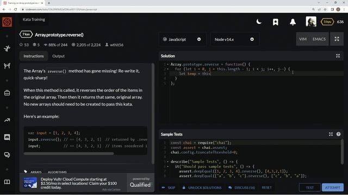Image resolution: width=348 pixels, height=195 pixels.
Task: Bookmark page with browser star icon
Action: 325,9
